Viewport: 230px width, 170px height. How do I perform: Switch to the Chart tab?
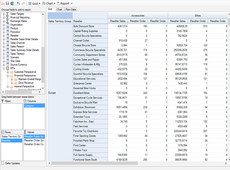tap(59, 10)
